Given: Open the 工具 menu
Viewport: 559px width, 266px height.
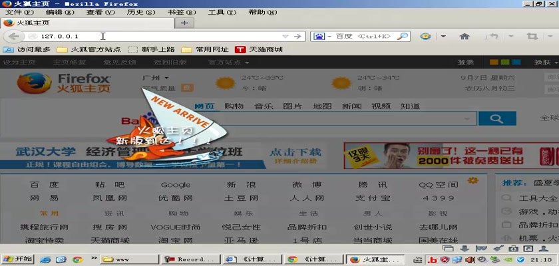Looking at the screenshot, I should coord(222,12).
